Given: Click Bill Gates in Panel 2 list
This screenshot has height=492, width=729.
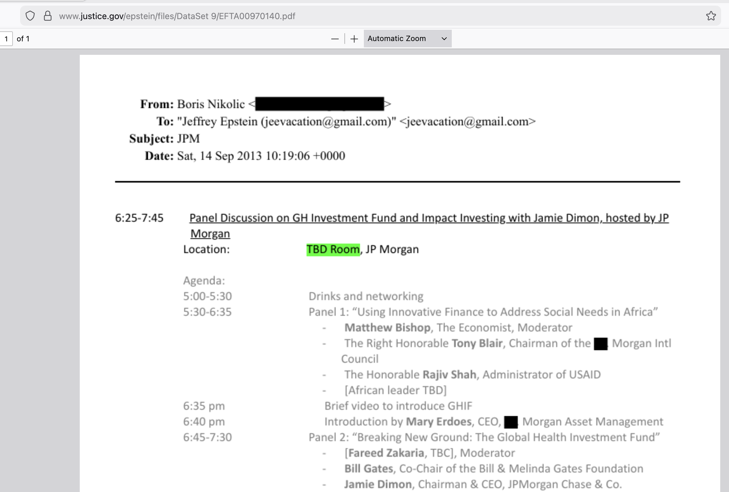Looking at the screenshot, I should click(x=369, y=469).
